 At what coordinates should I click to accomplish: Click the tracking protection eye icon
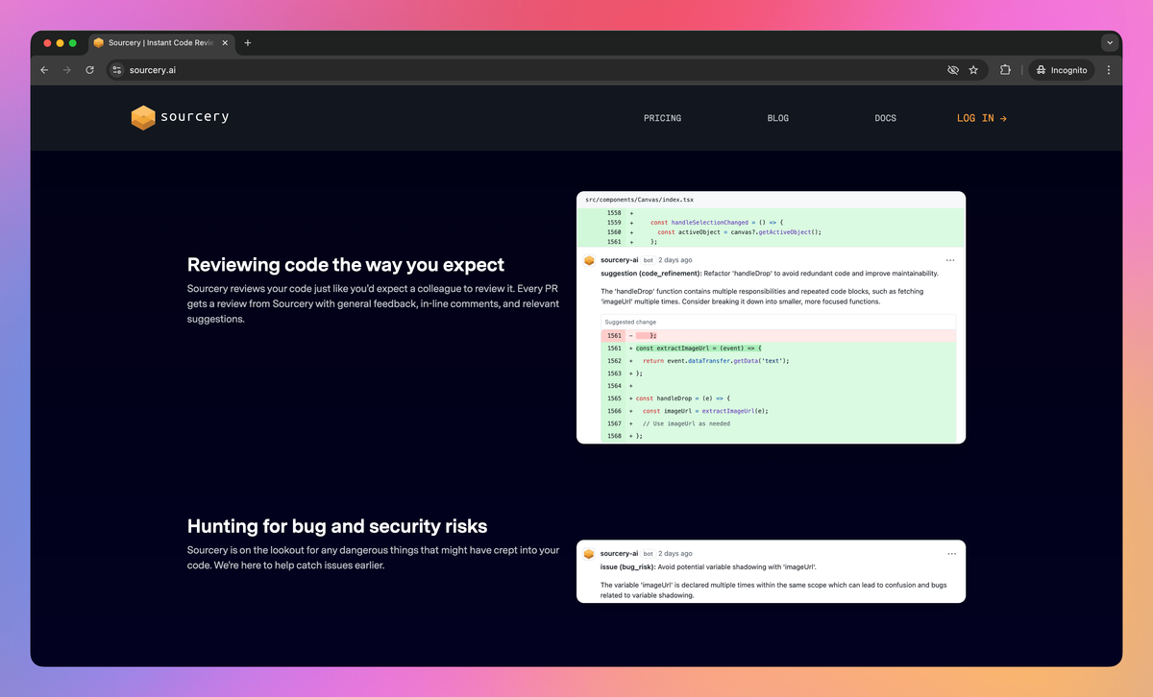953,70
